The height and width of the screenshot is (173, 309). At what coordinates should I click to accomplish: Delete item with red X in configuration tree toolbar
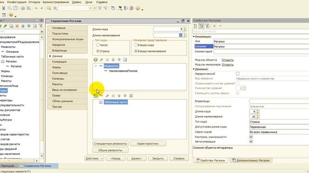pyautogui.click(x=17, y=26)
